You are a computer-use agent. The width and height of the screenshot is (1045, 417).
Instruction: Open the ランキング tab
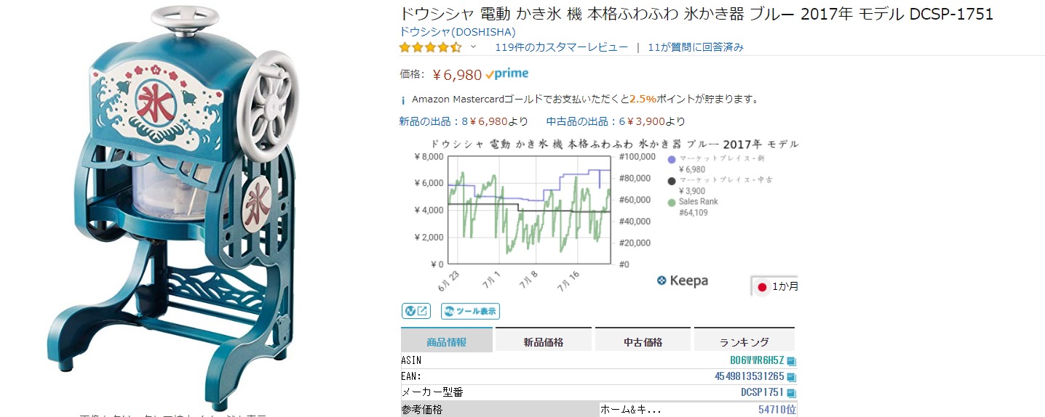744,342
